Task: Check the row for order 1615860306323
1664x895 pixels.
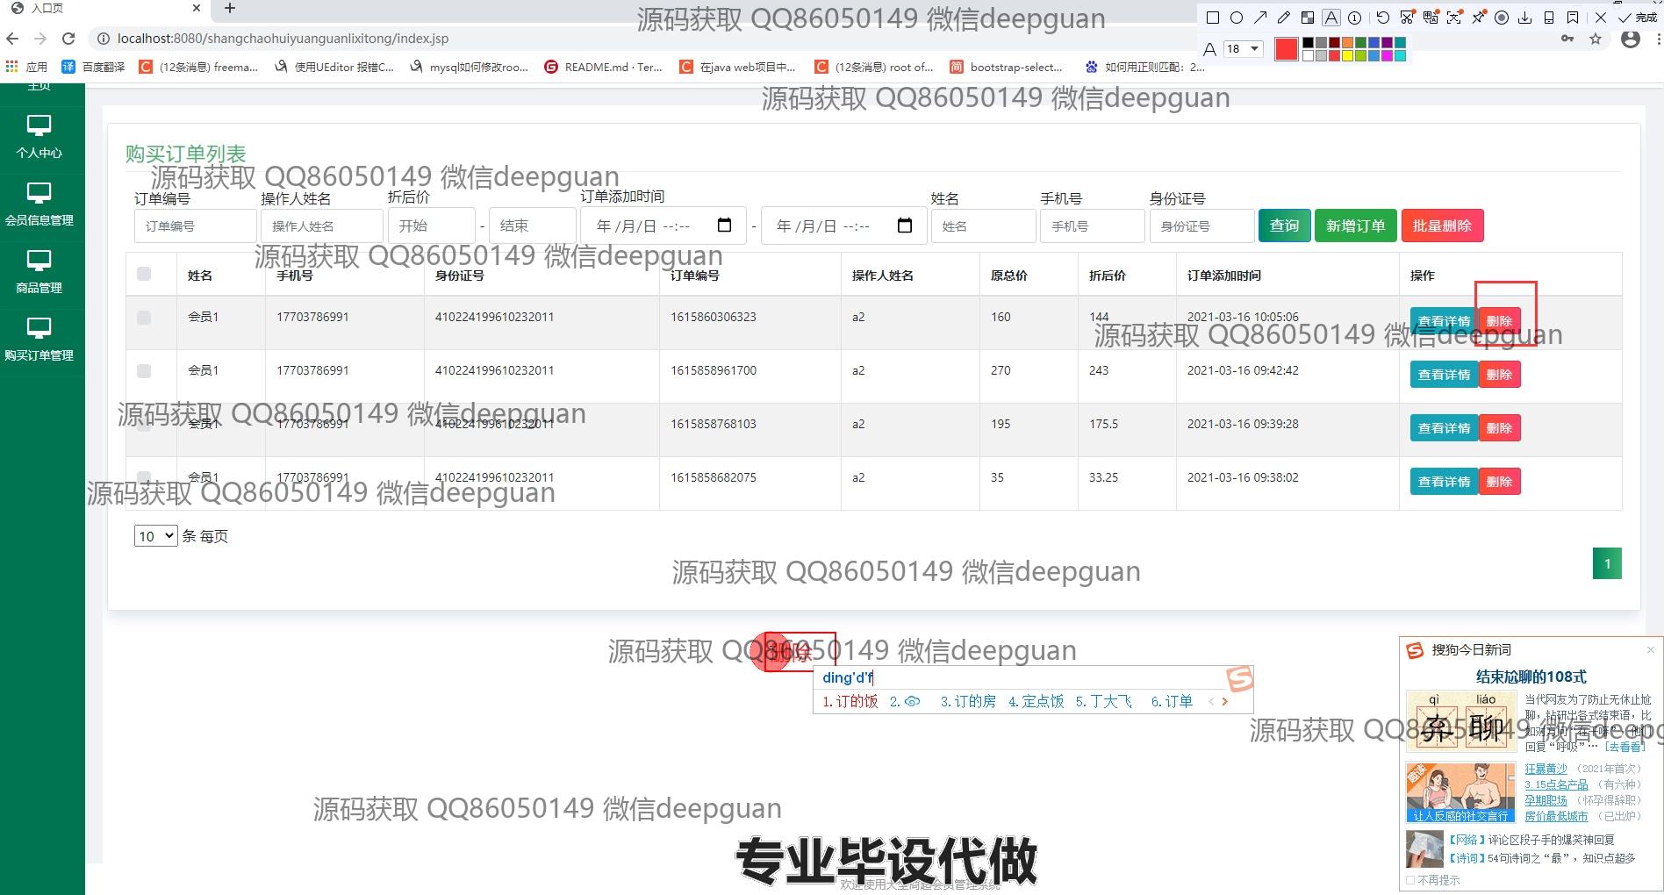Action: 144,318
